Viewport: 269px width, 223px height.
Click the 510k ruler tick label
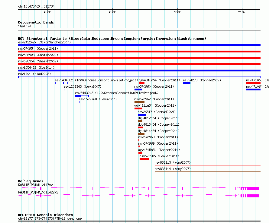click(242, 12)
